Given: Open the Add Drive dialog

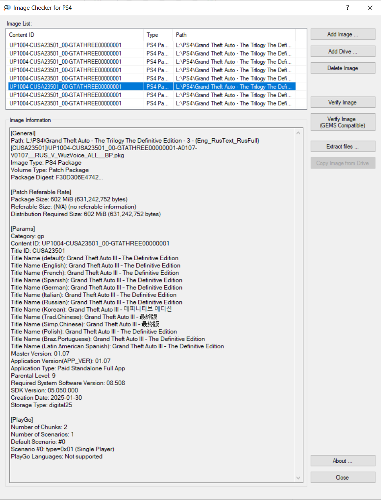Looking at the screenshot, I should [343, 51].
